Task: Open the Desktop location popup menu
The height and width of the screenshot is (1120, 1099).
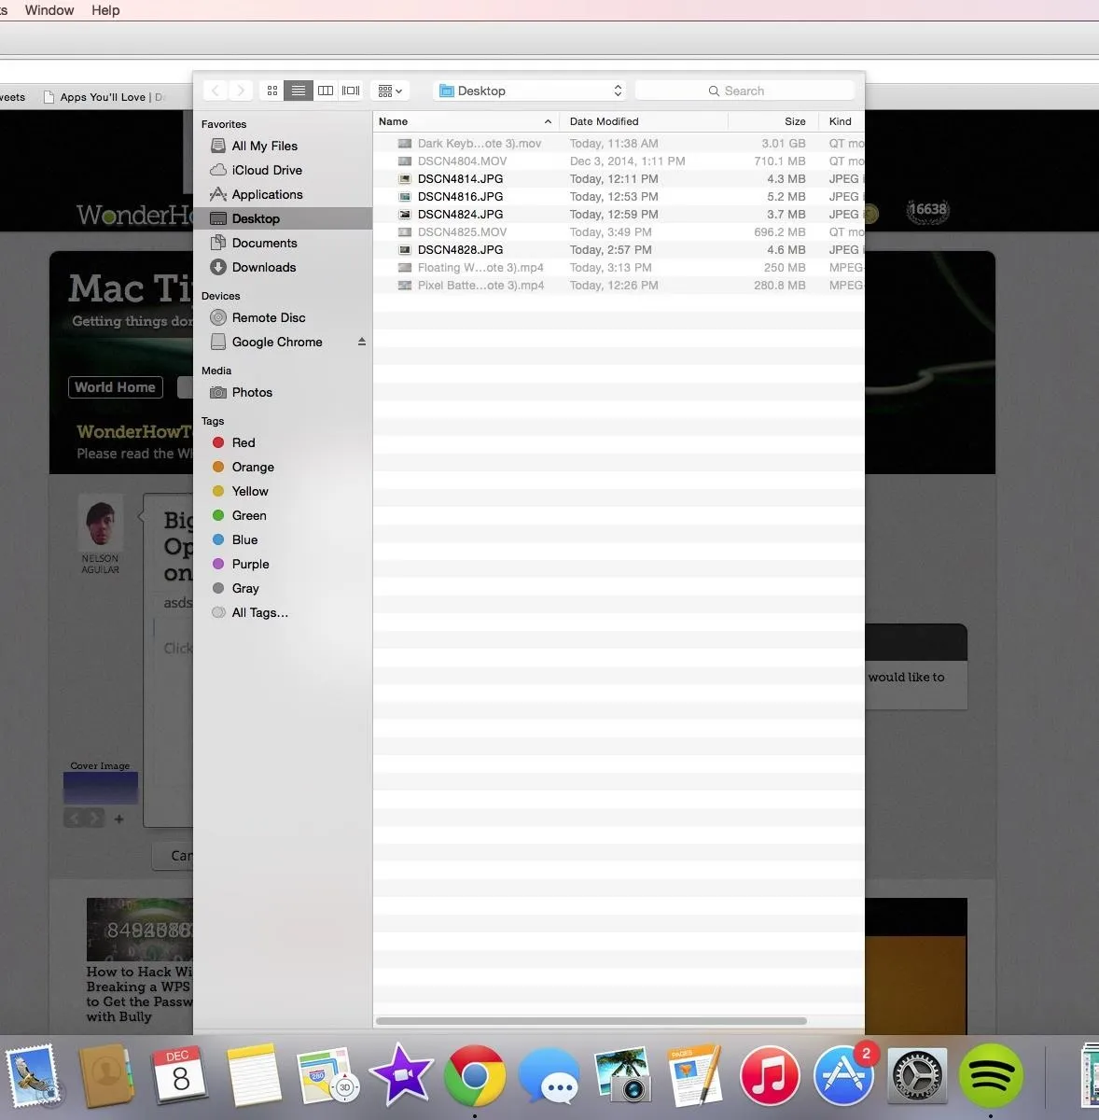Action: pos(531,91)
